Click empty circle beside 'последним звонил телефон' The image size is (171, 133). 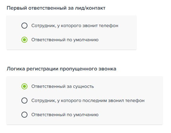(24, 101)
